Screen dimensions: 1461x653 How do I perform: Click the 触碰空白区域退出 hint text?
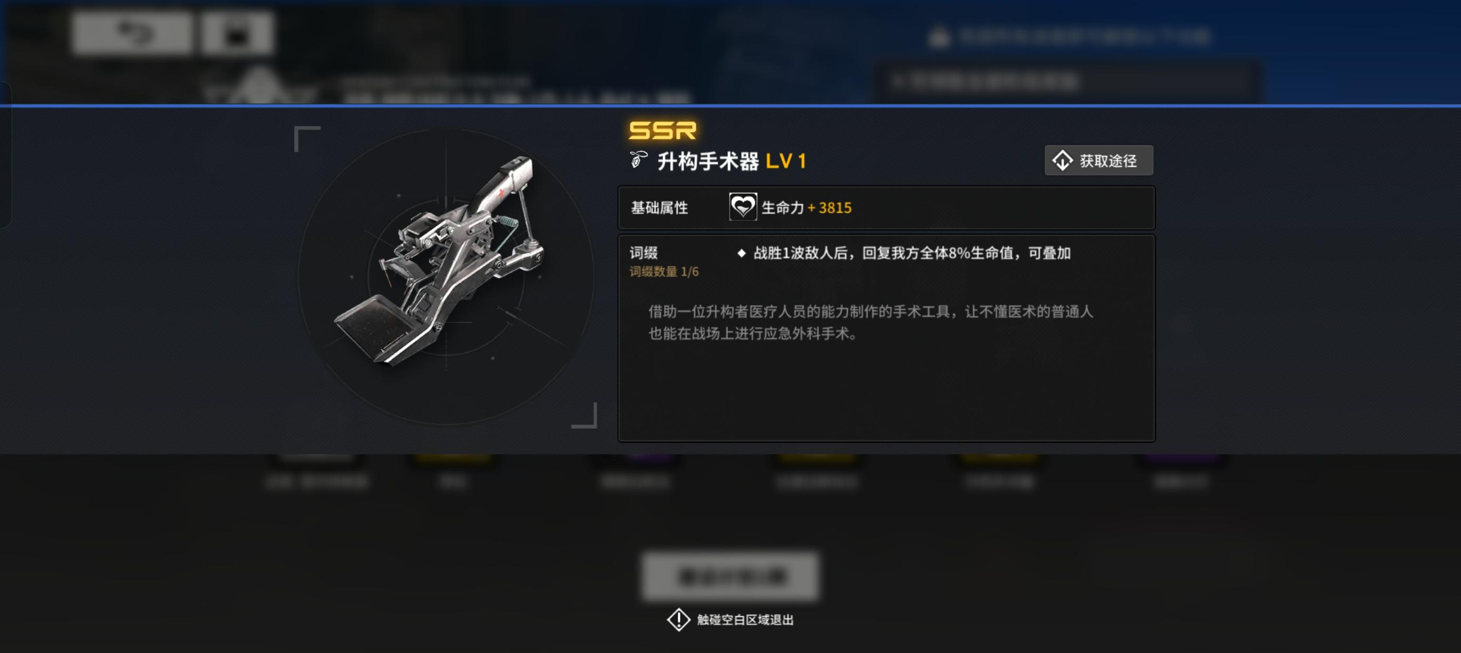(745, 619)
